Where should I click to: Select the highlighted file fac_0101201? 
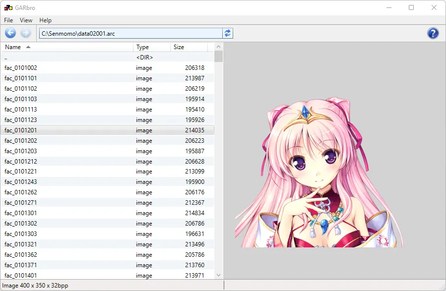click(x=108, y=130)
